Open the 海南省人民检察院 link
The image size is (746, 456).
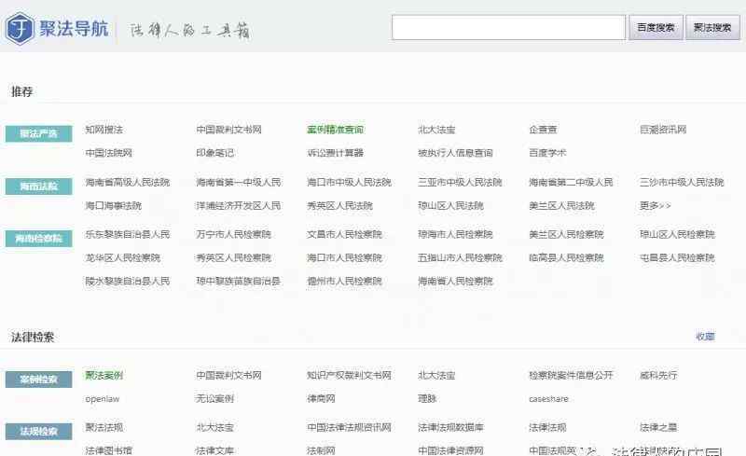455,281
